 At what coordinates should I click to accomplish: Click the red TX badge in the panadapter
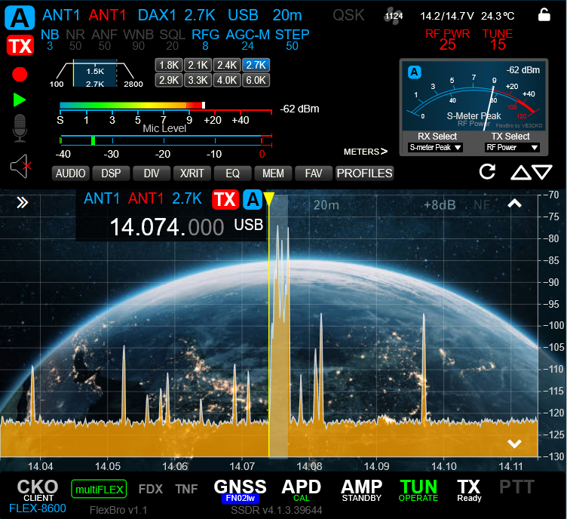[225, 199]
